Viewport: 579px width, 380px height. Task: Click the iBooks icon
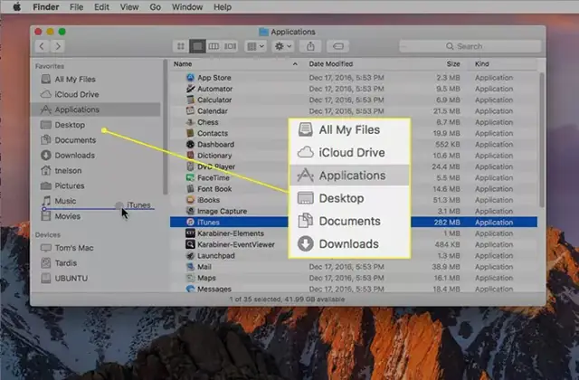click(190, 200)
